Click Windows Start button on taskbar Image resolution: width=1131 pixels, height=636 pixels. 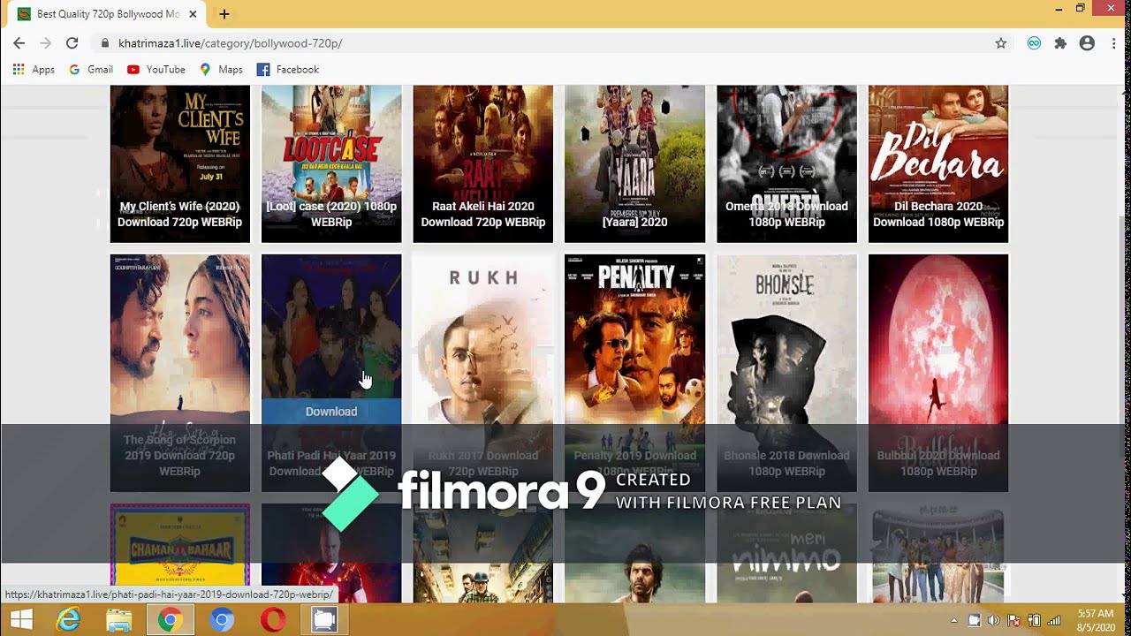[x=20, y=621]
